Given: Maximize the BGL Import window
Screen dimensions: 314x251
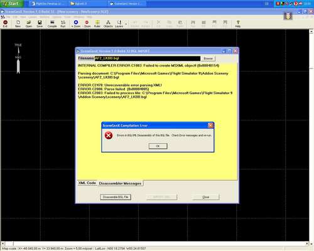Looking at the screenshot, I should (x=230, y=51).
